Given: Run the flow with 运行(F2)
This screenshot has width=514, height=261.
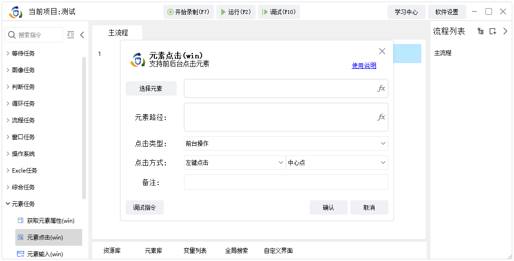Looking at the screenshot, I should (236, 12).
